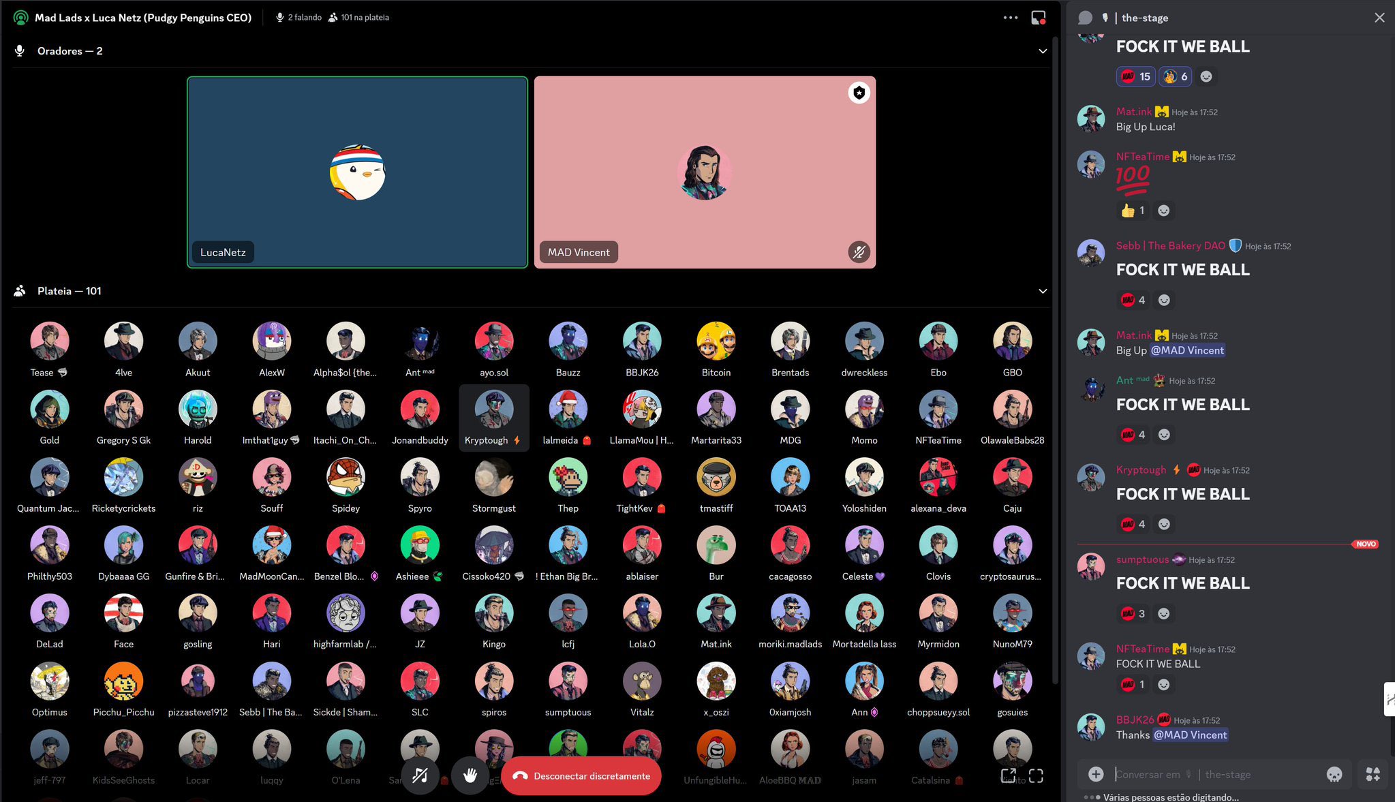This screenshot has height=802, width=1395.
Task: Click tmastiff's avatar in the audience
Action: click(x=716, y=477)
